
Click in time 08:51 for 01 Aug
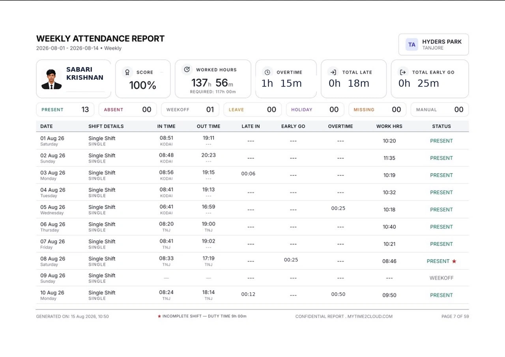[166, 138]
